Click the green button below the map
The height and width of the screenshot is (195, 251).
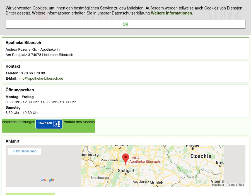click(x=30, y=194)
